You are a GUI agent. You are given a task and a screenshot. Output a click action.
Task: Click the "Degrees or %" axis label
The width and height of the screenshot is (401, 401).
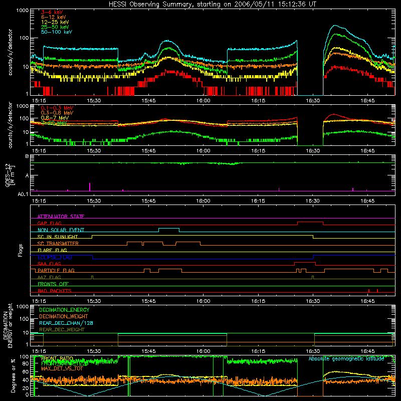point(14,375)
